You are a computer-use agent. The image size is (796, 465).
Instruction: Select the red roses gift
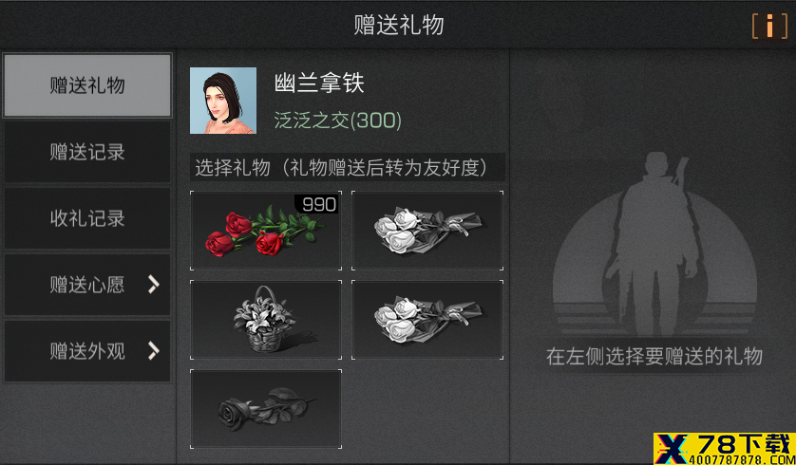coord(266,231)
